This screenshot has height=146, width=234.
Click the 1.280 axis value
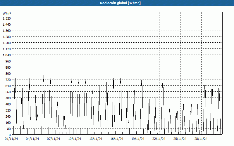(x=7, y=37)
